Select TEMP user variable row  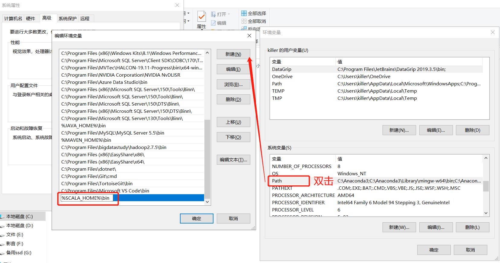pyautogui.click(x=377, y=91)
